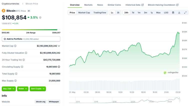190x106 pixels.
Task: Click the volume bars area under the chart
Action: point(124,84)
